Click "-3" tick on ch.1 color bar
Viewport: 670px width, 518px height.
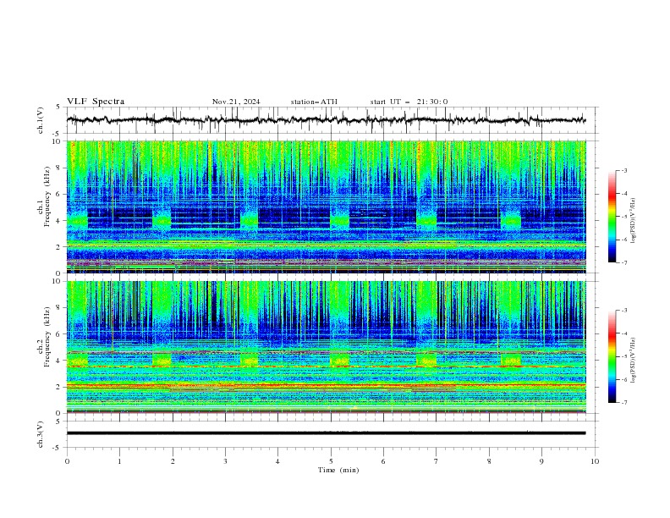623,170
